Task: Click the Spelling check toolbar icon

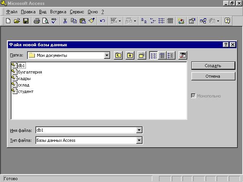Action: click(x=54, y=21)
